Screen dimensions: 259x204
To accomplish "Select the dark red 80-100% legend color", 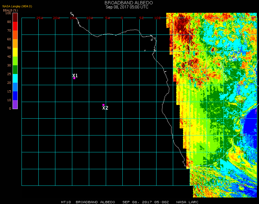I will point(15,17).
